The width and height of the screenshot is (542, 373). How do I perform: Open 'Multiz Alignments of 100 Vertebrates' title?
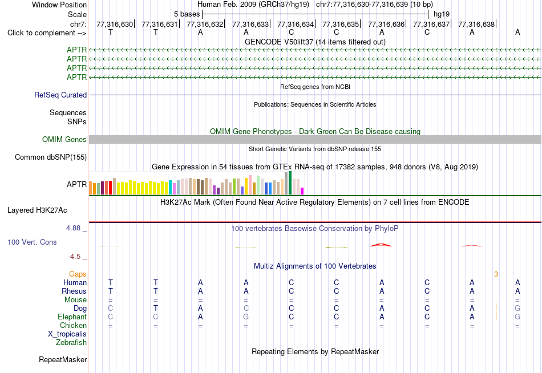pos(315,266)
